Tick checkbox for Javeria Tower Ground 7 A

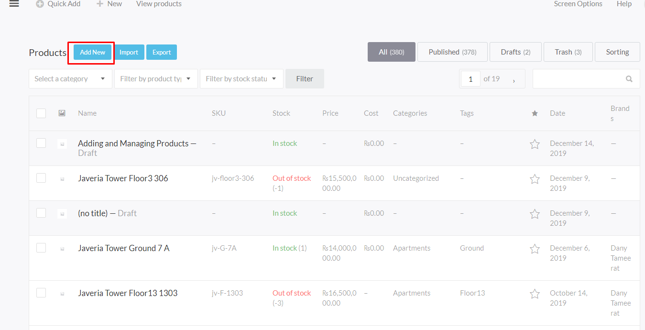(x=41, y=248)
